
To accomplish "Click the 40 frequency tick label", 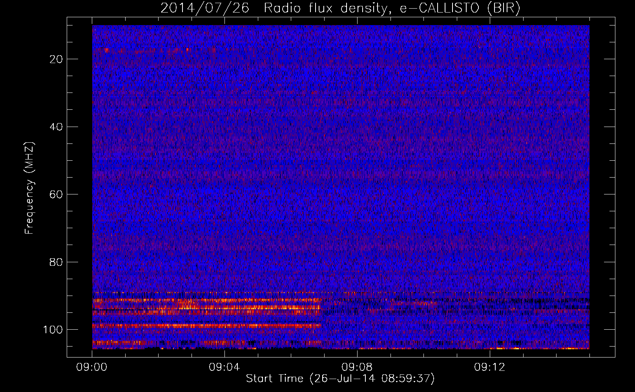I will click(x=57, y=127).
